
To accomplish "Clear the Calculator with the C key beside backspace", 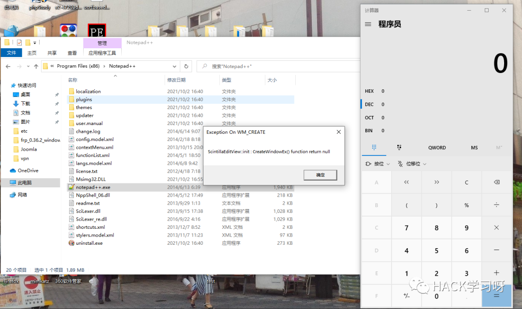I will (466, 183).
